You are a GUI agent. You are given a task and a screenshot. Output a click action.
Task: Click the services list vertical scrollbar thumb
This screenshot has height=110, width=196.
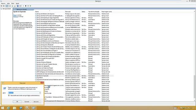coord(194,87)
